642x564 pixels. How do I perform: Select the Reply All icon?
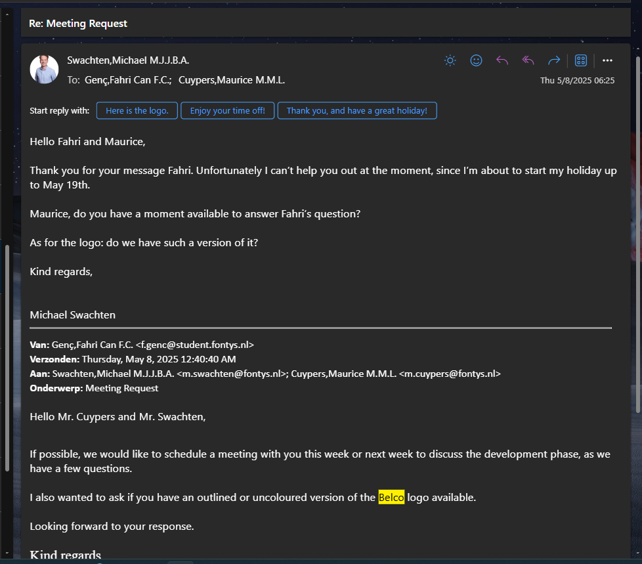coord(528,60)
